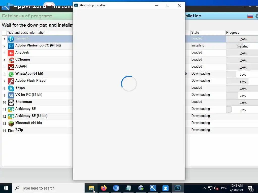This screenshot has width=258, height=193.
Task: Click the РУС input language indicator
Action: pos(224,188)
